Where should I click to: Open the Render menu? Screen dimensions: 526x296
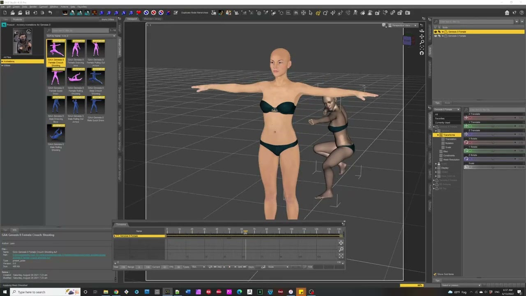(x=33, y=7)
